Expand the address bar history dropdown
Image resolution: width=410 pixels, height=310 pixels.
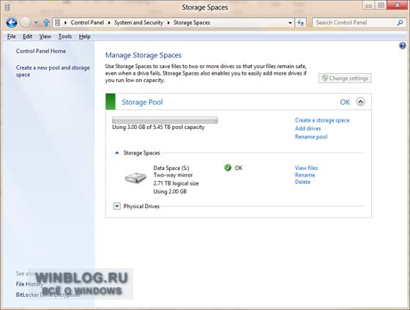pos(290,23)
